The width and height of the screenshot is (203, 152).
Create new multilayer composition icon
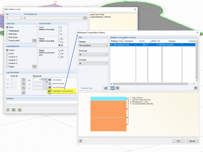[x=112, y=88]
